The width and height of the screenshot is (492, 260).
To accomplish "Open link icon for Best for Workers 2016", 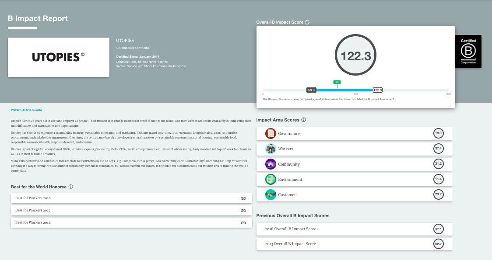I will coord(243,198).
